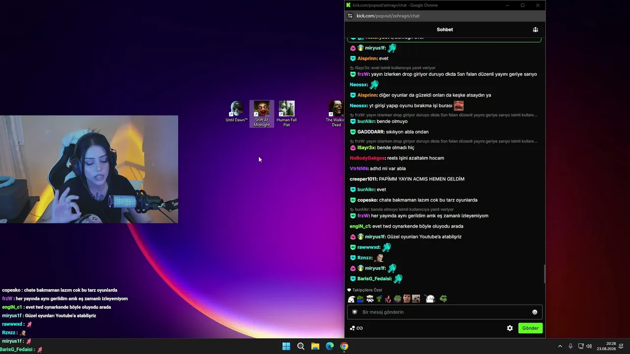Click the chat window vertical scrollbar thumb
The width and height of the screenshot is (630, 354).
[544, 274]
